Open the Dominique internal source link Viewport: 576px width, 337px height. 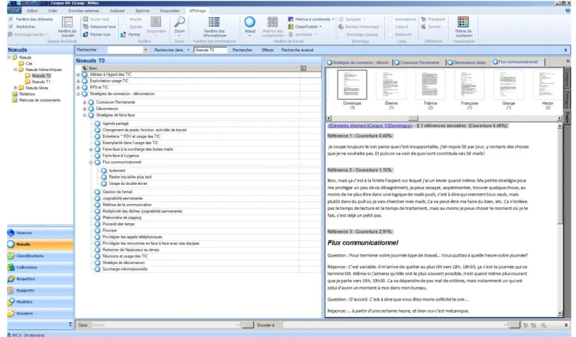pyautogui.click(x=370, y=126)
